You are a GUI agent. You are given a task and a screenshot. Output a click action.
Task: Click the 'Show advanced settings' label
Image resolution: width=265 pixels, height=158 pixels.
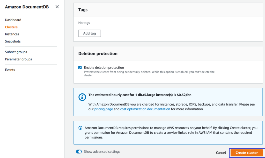(x=102, y=152)
